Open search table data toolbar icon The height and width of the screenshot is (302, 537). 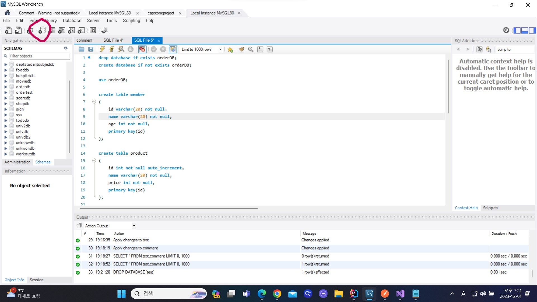(93, 30)
